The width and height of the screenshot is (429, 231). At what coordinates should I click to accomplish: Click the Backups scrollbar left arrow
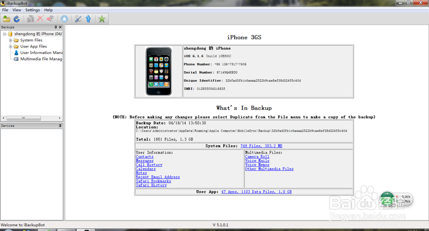click(3, 118)
